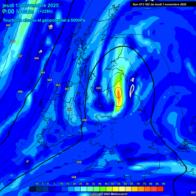
Task: Click the Run GFS 18Z banner
Action: 159,4
